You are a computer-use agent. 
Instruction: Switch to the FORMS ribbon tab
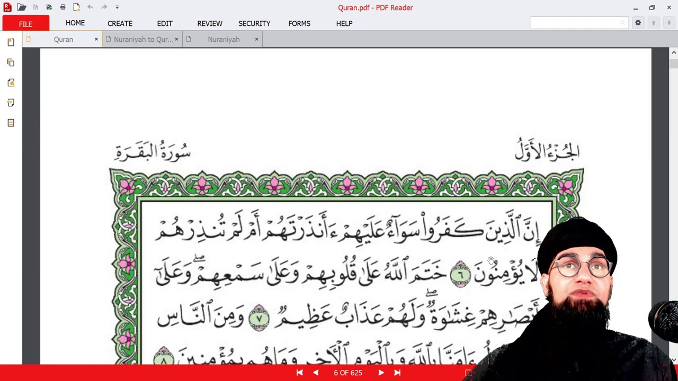[299, 23]
